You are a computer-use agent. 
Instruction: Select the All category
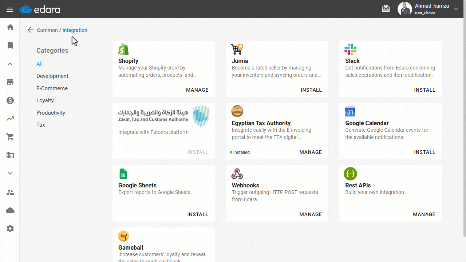39,64
